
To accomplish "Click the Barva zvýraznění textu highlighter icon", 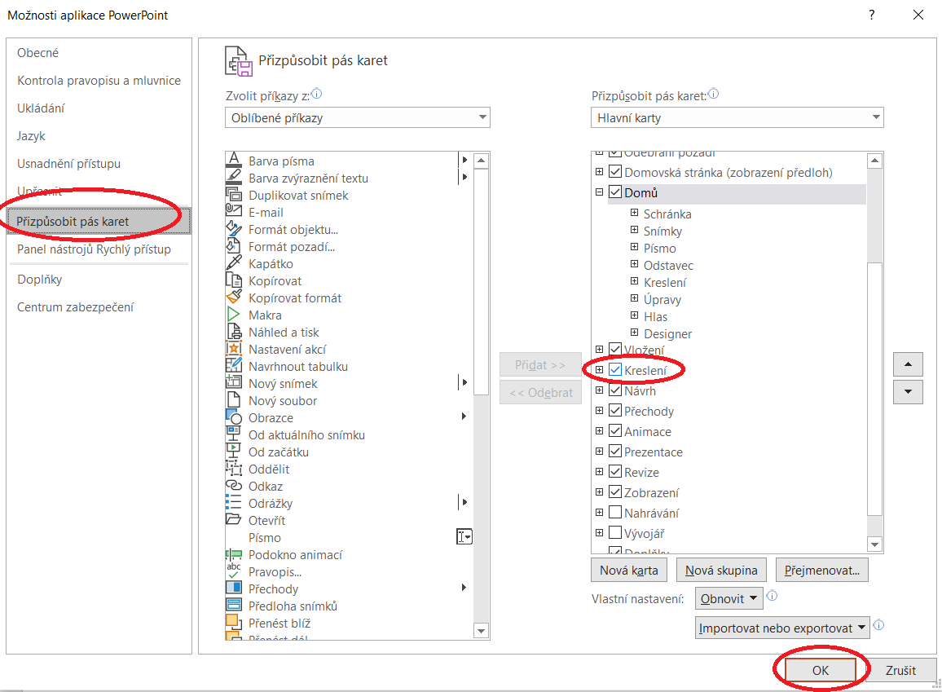I will pos(233,177).
